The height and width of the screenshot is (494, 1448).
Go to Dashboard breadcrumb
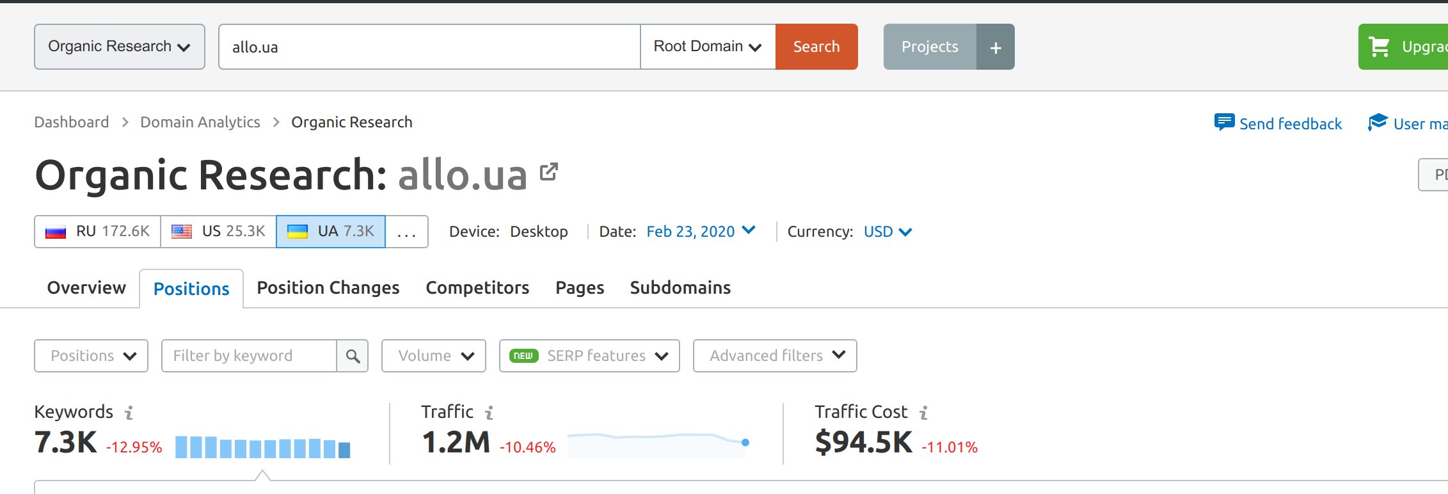coord(72,122)
